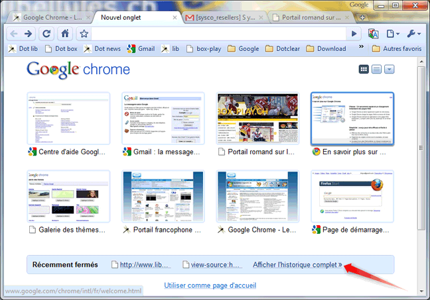Open the translate extension icon

tap(373, 34)
